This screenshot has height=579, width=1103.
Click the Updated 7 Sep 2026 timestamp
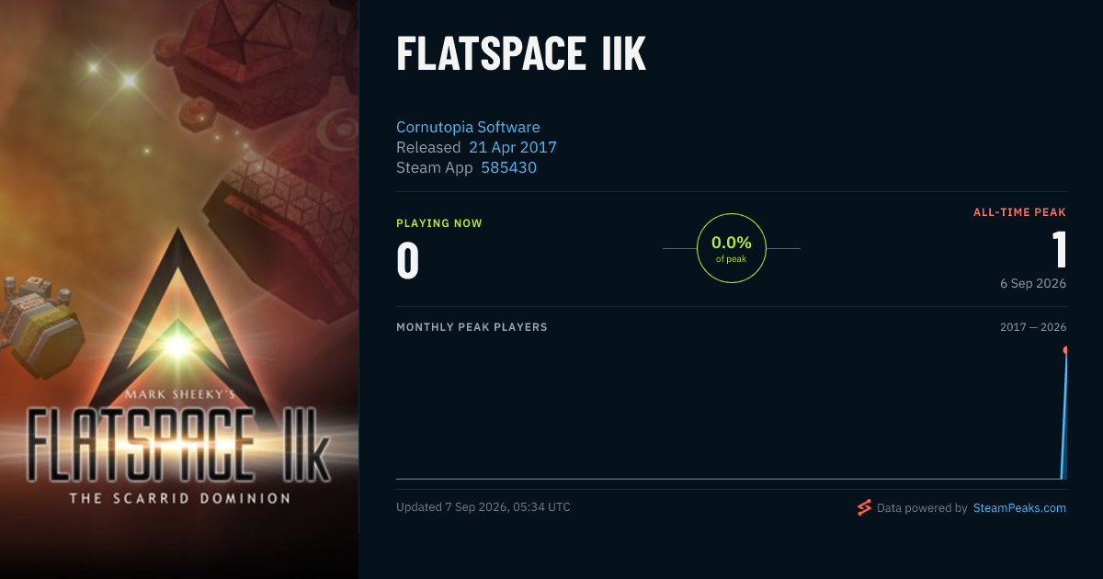(x=483, y=507)
